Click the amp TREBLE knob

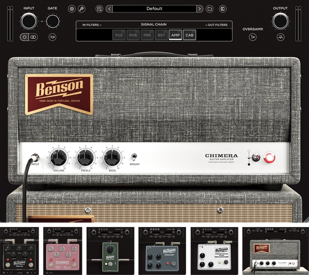(x=85, y=157)
